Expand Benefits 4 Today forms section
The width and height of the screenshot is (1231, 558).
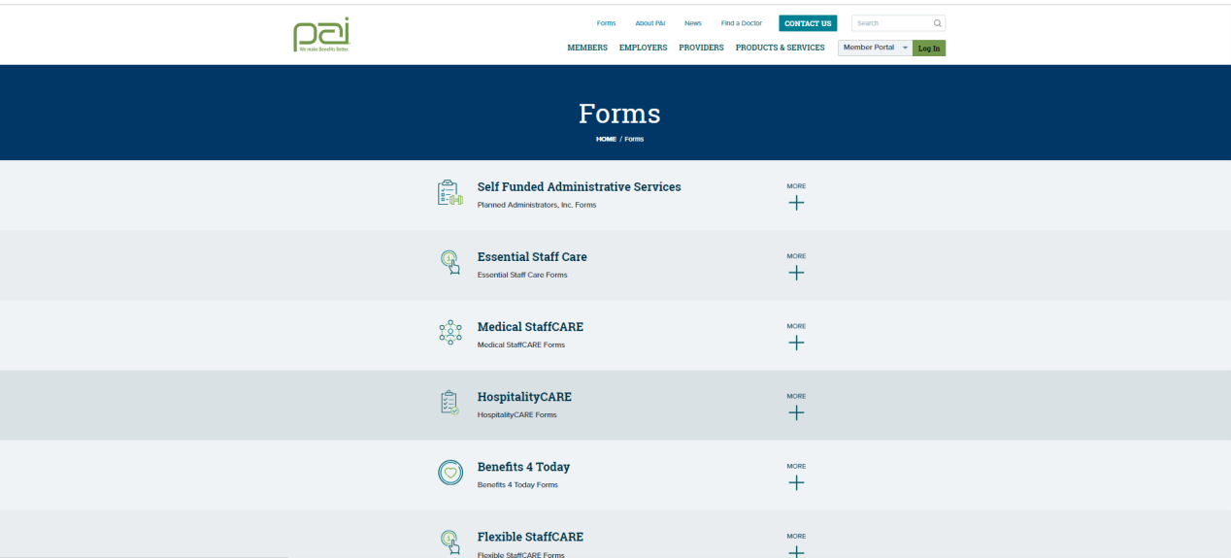796,482
